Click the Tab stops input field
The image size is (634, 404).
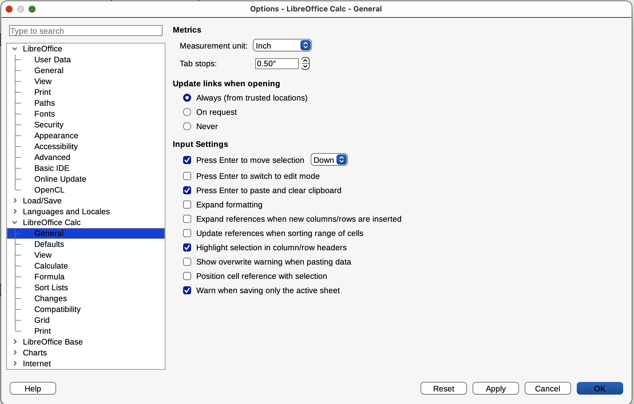tap(277, 63)
